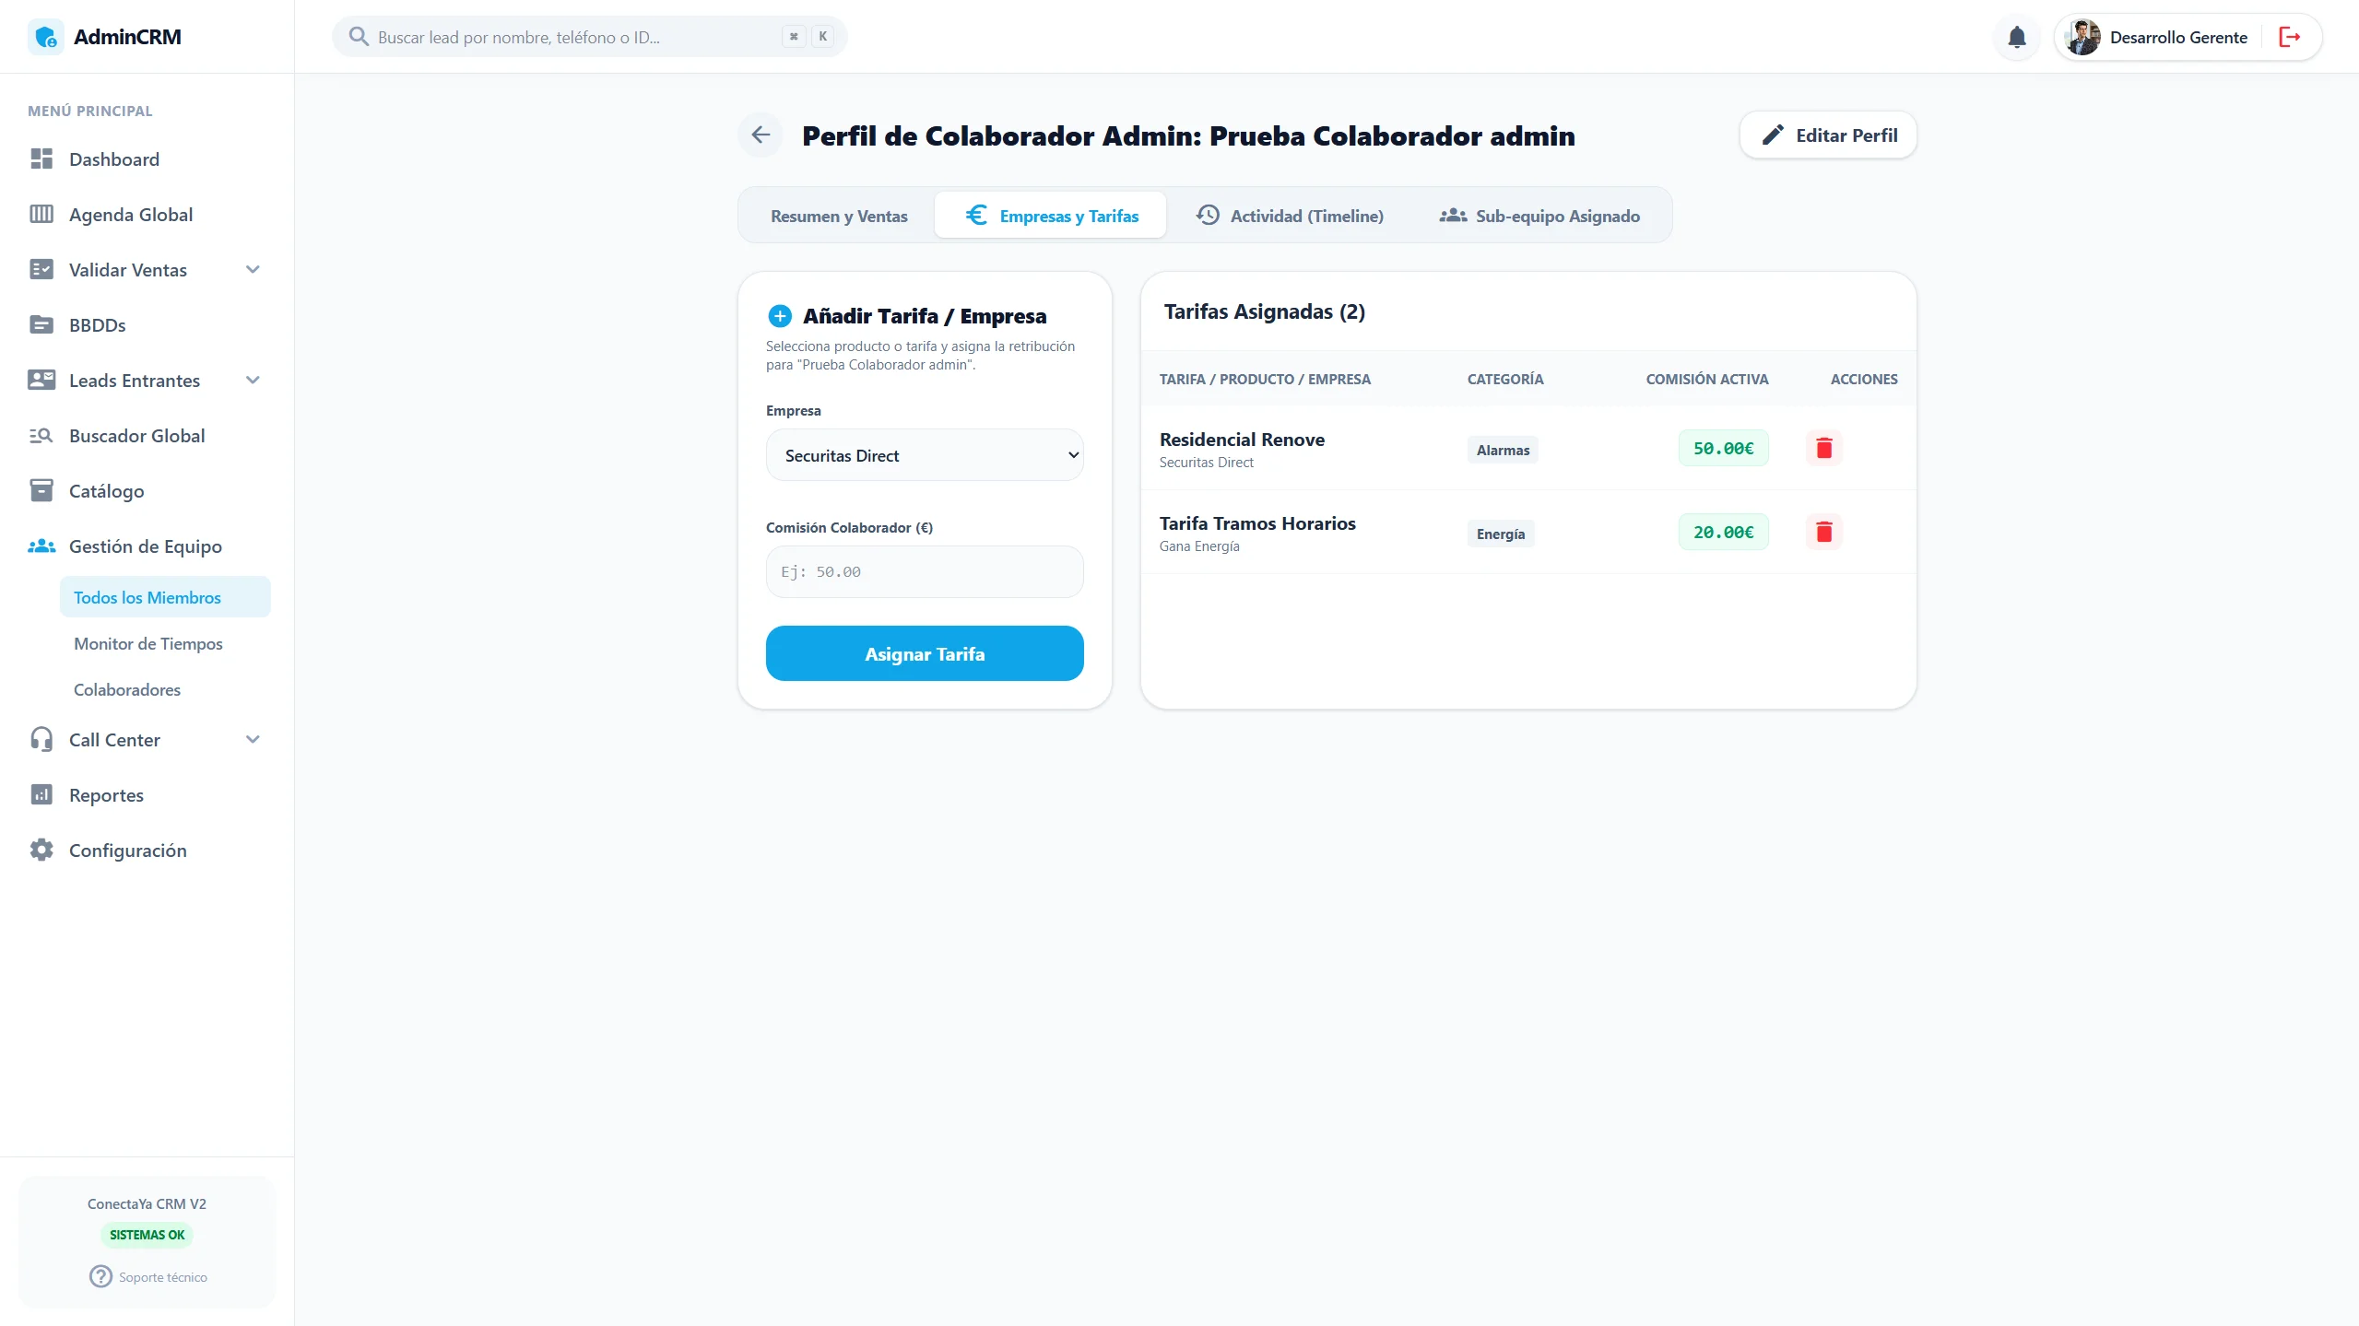Click the CATEGORÍA column header
The image size is (2359, 1326).
[x=1505, y=379]
